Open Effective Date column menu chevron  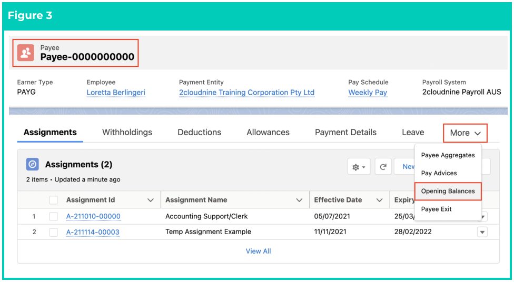point(380,200)
